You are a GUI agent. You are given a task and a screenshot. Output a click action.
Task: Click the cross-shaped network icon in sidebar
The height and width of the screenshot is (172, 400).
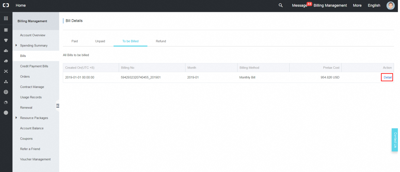(6, 72)
